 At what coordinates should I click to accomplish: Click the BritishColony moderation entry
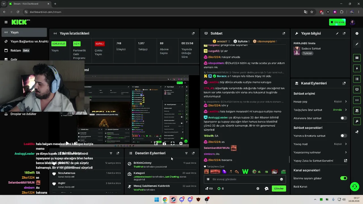162,165
